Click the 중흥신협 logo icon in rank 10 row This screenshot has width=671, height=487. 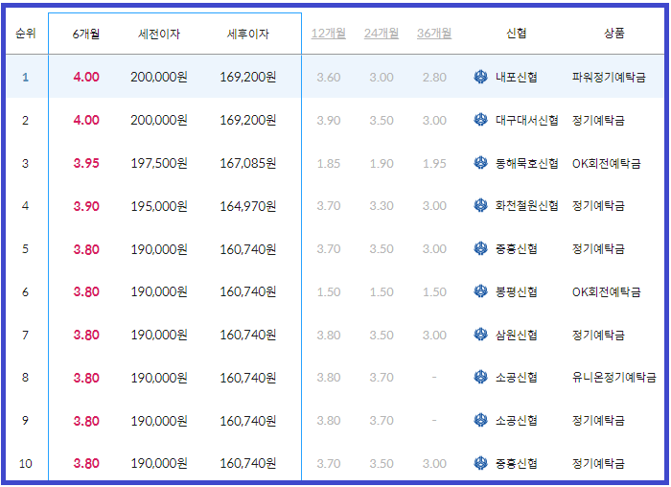pyautogui.click(x=480, y=463)
